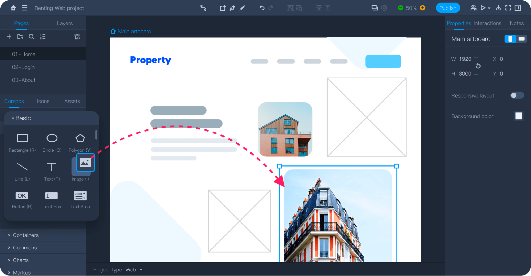Click the New Artboard icon
Screen dimensions: 531x276
[223, 8]
